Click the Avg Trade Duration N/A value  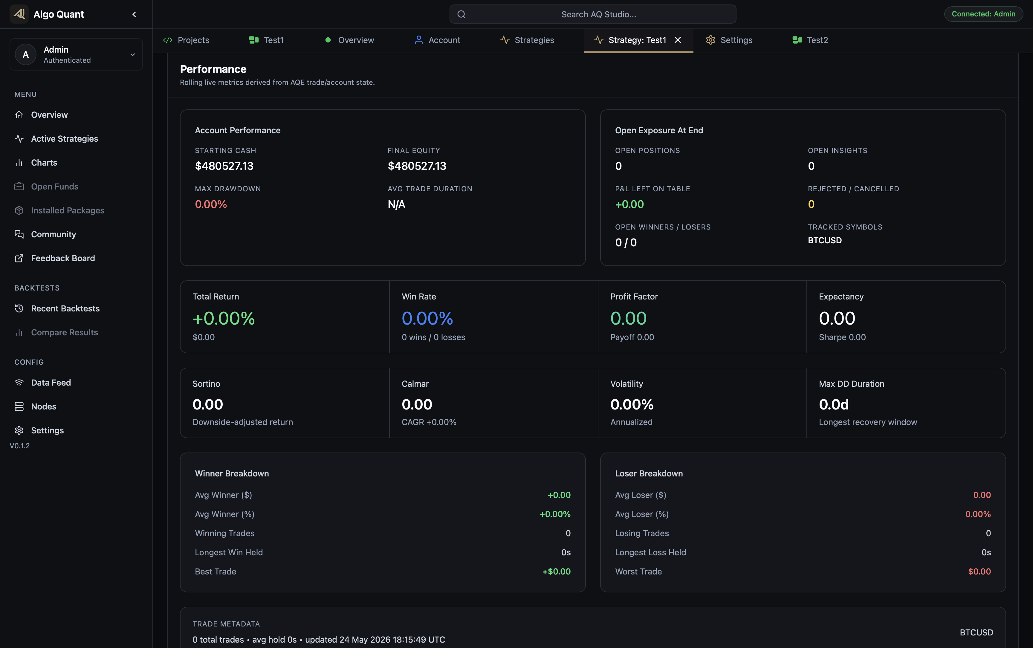click(x=396, y=204)
